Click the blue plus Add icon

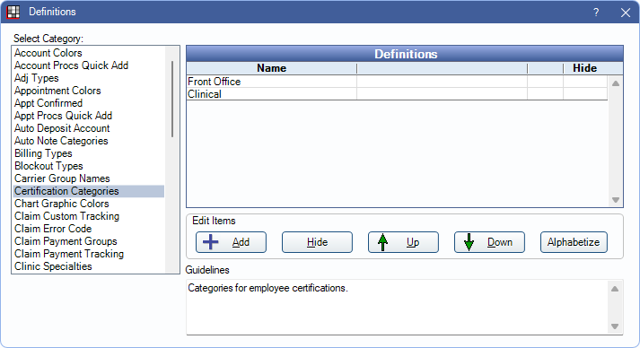(211, 242)
